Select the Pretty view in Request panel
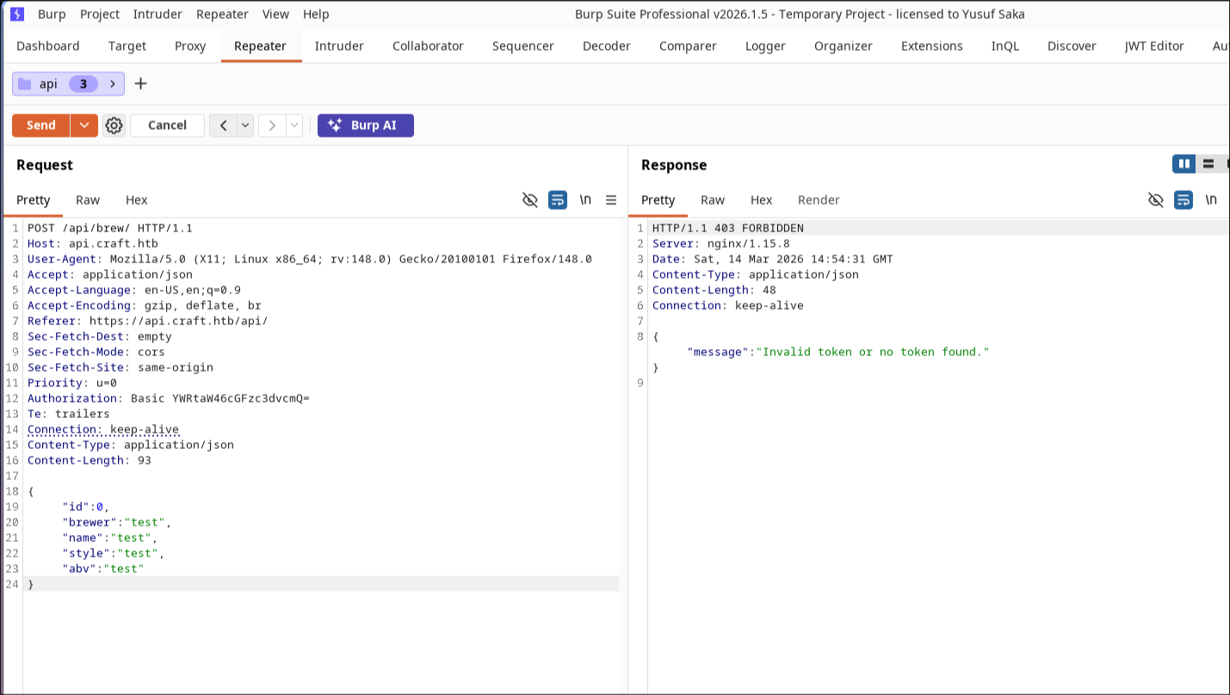The image size is (1230, 695). (34, 200)
